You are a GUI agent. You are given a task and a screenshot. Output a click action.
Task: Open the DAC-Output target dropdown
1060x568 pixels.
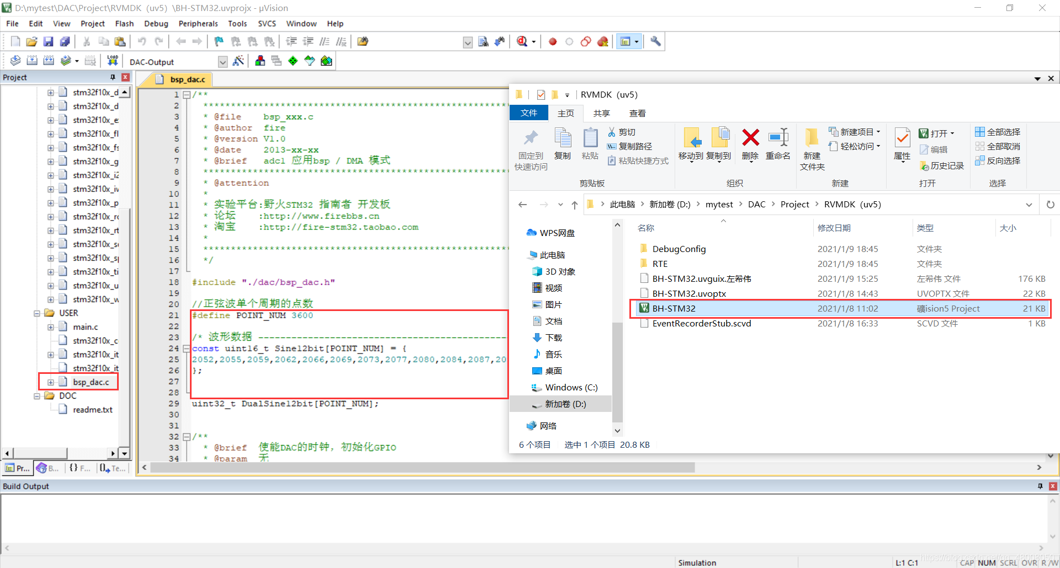coord(222,62)
